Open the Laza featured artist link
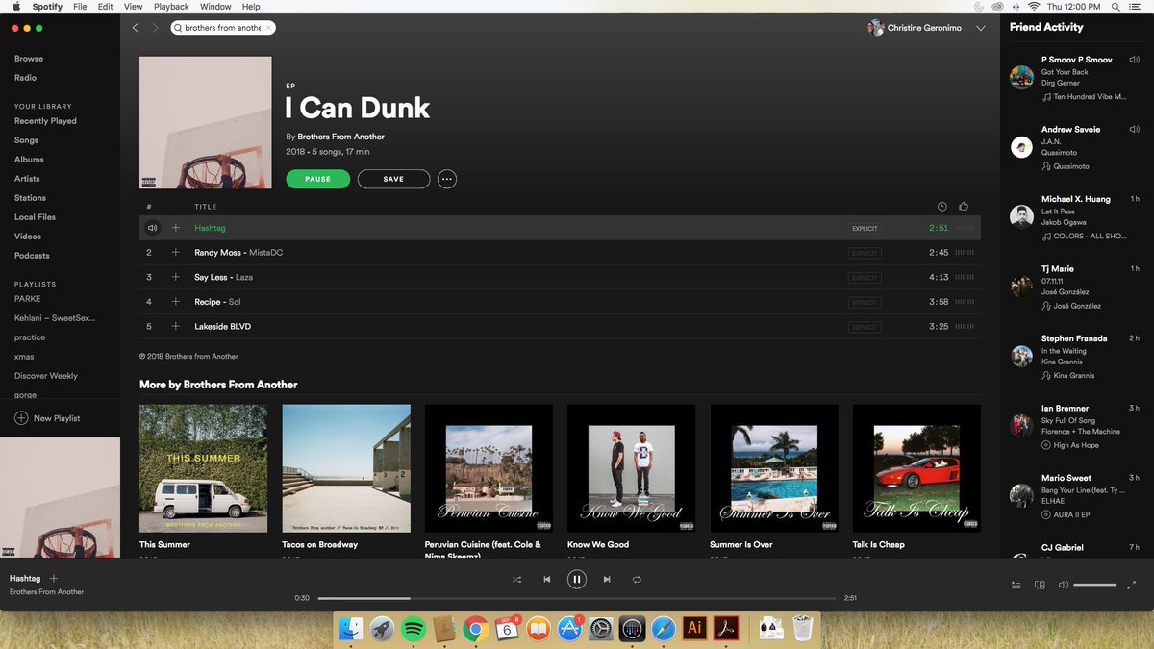The height and width of the screenshot is (649, 1154). (x=244, y=277)
